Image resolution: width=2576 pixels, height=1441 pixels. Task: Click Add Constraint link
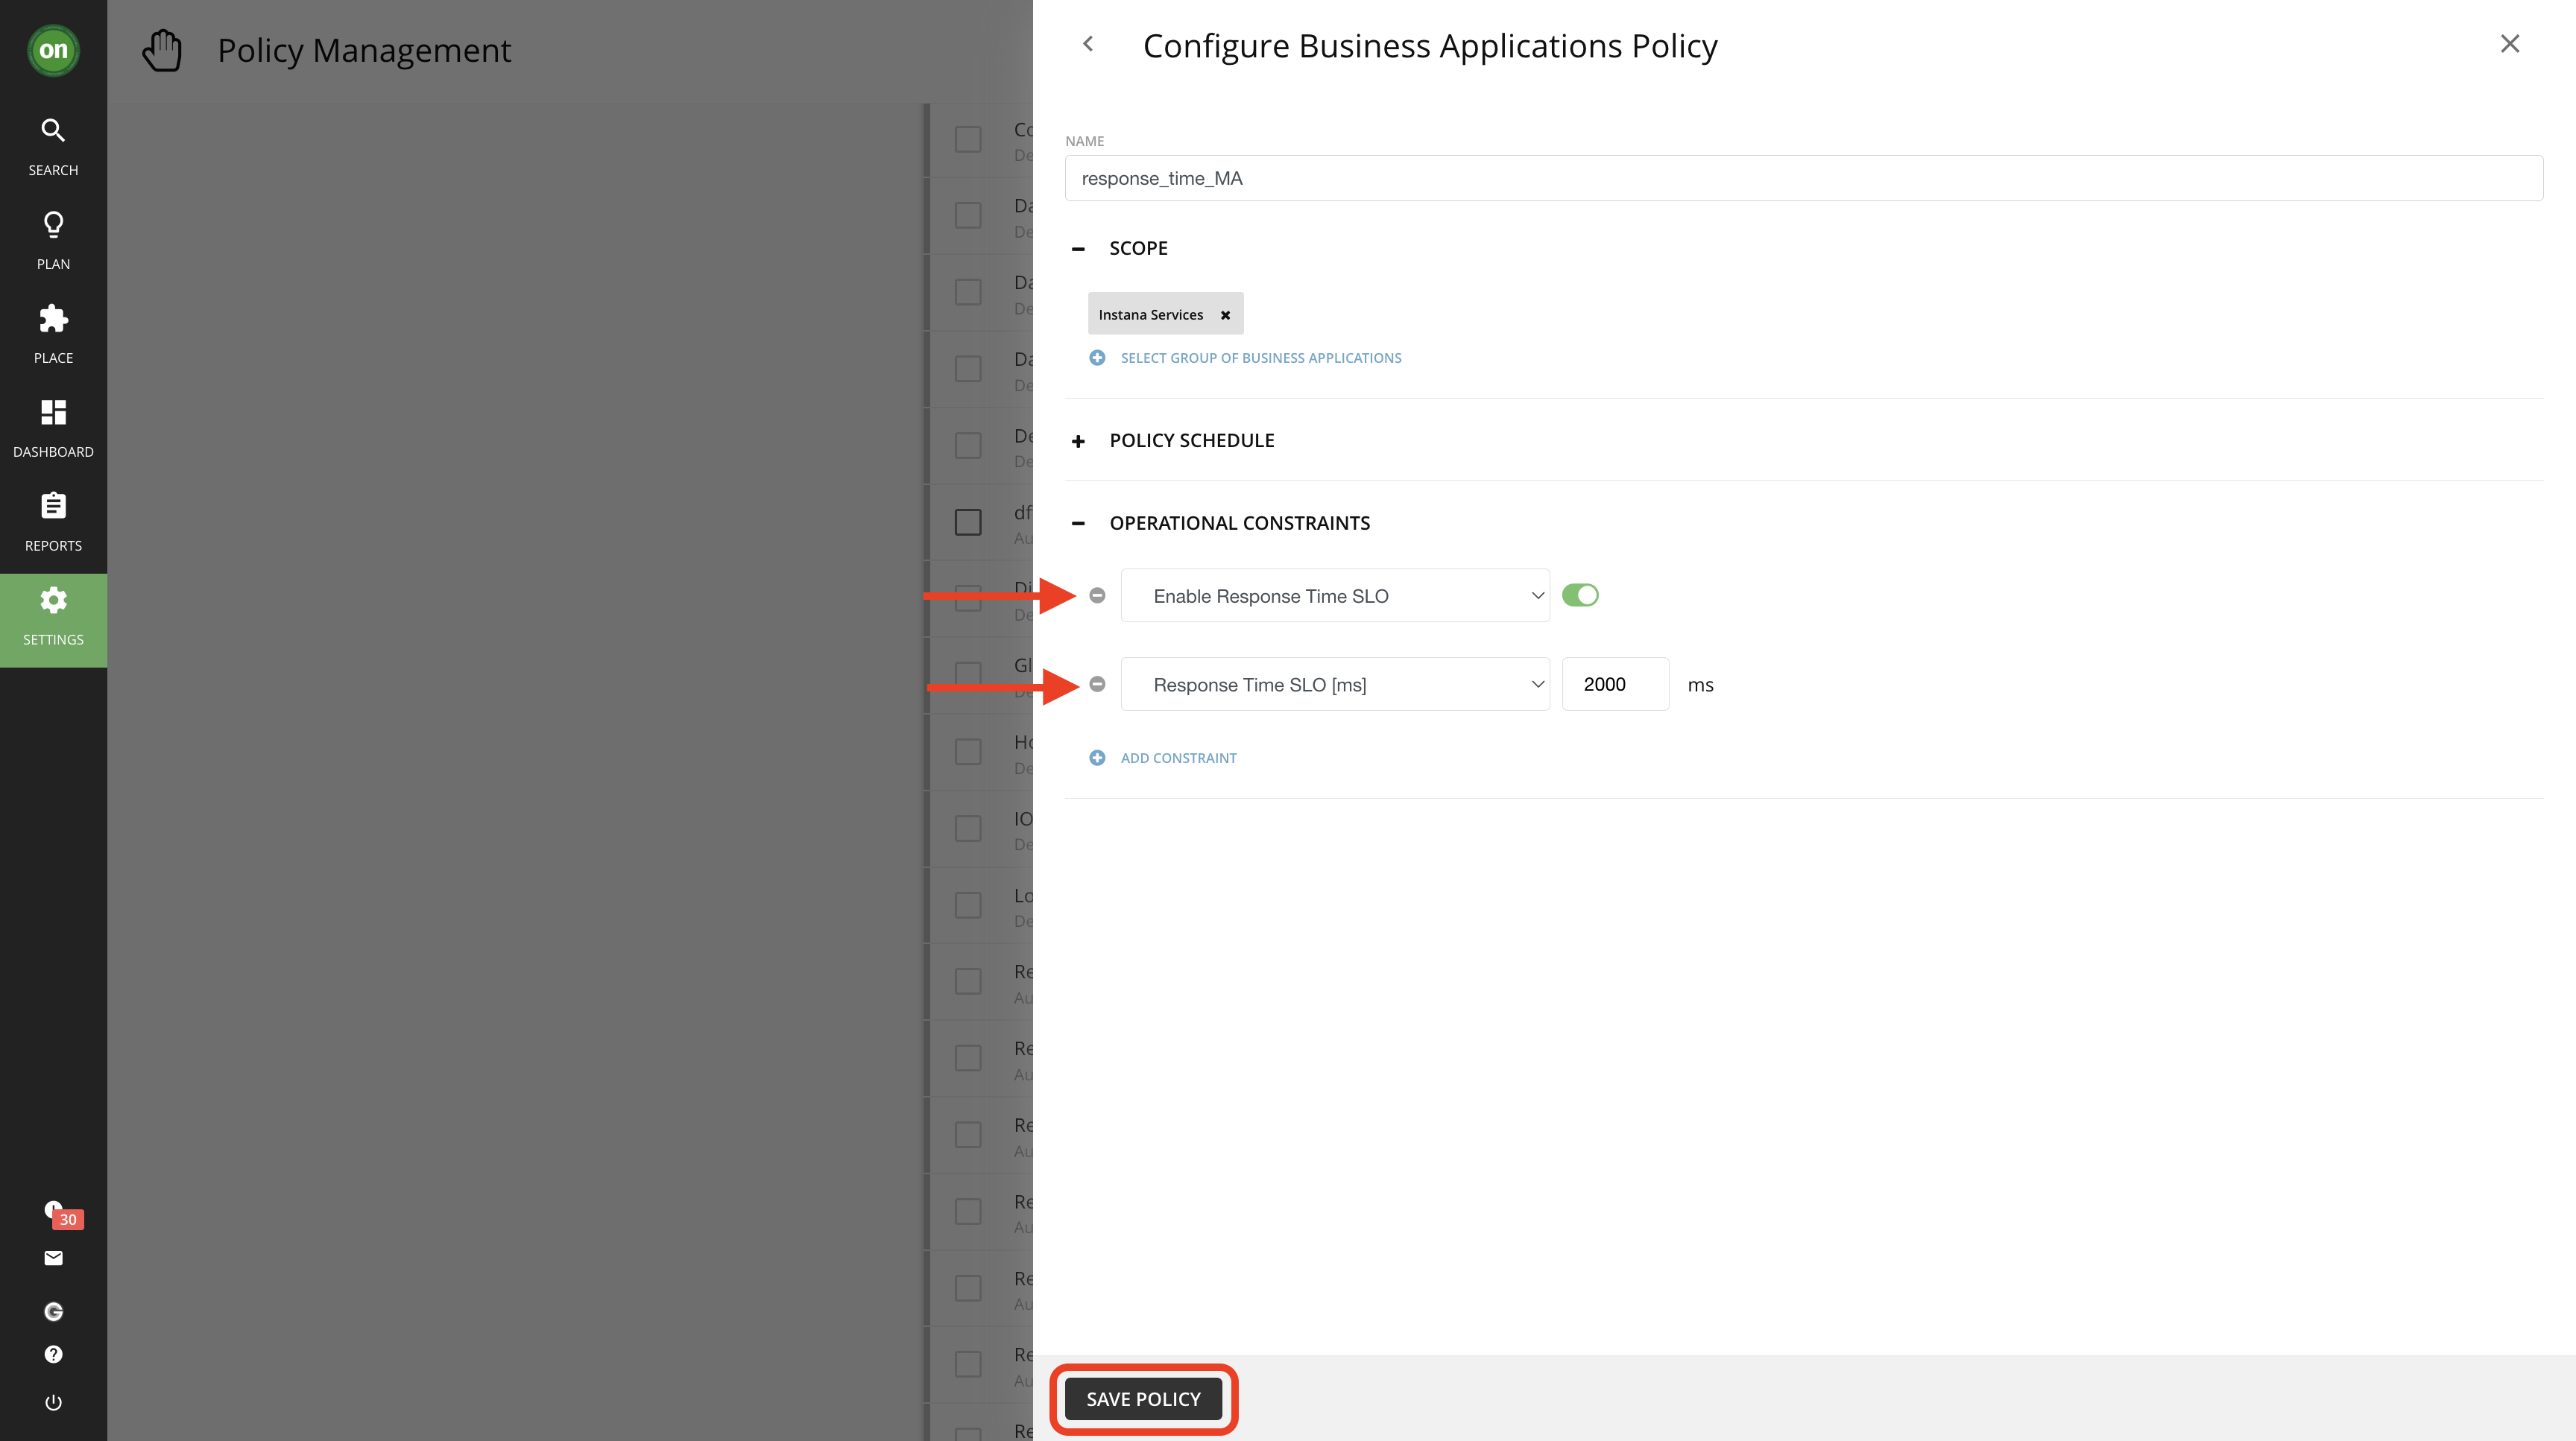(1177, 758)
